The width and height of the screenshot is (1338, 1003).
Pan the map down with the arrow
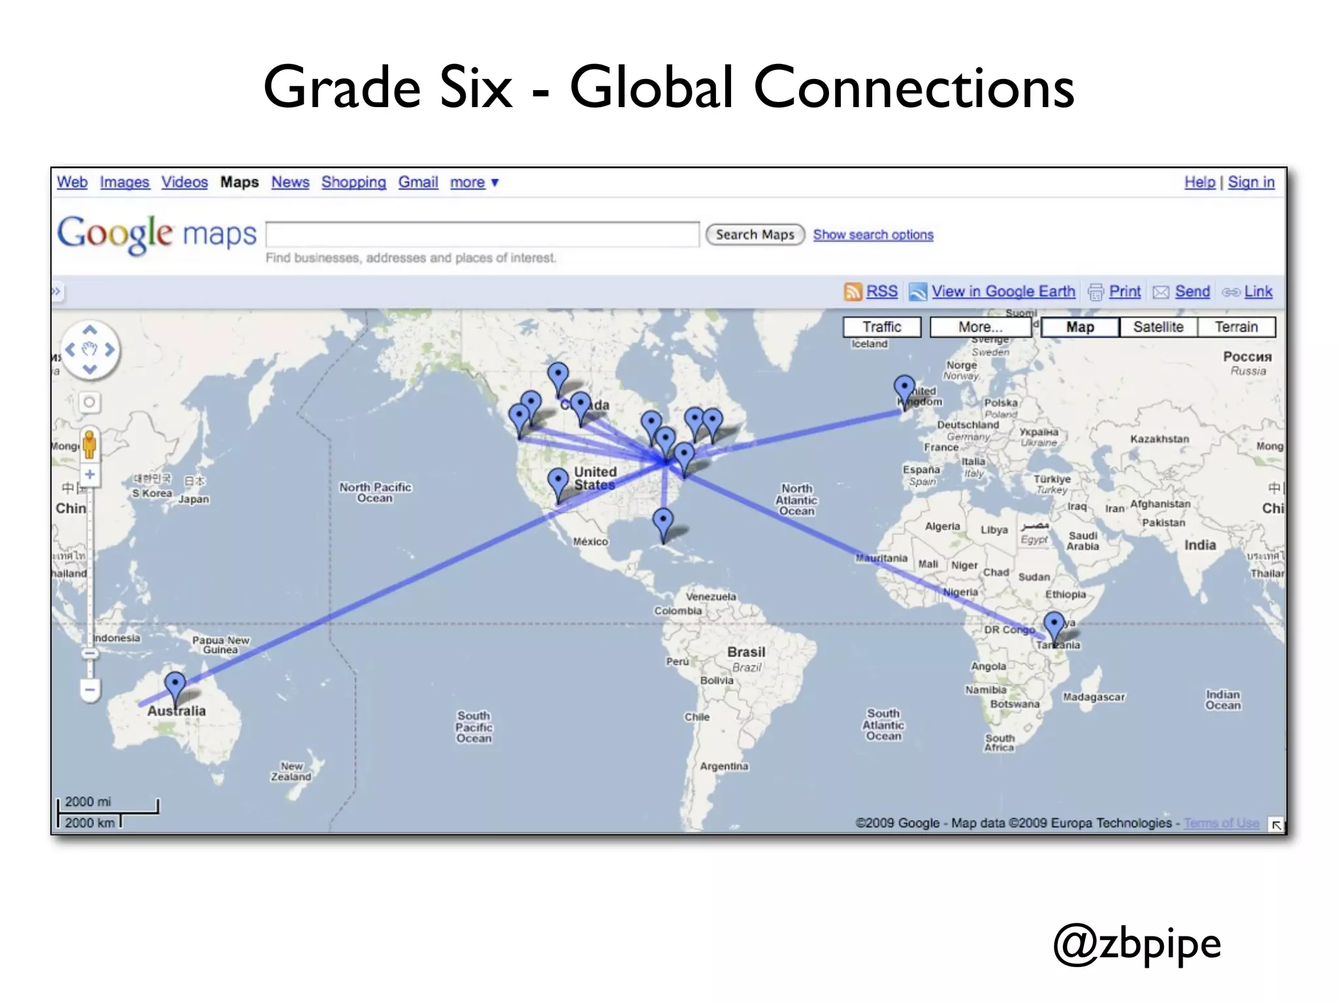tap(90, 369)
